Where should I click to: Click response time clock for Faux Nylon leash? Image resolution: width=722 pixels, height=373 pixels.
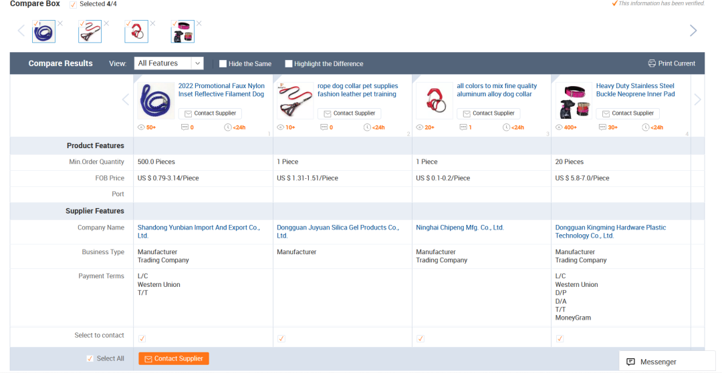click(x=227, y=127)
